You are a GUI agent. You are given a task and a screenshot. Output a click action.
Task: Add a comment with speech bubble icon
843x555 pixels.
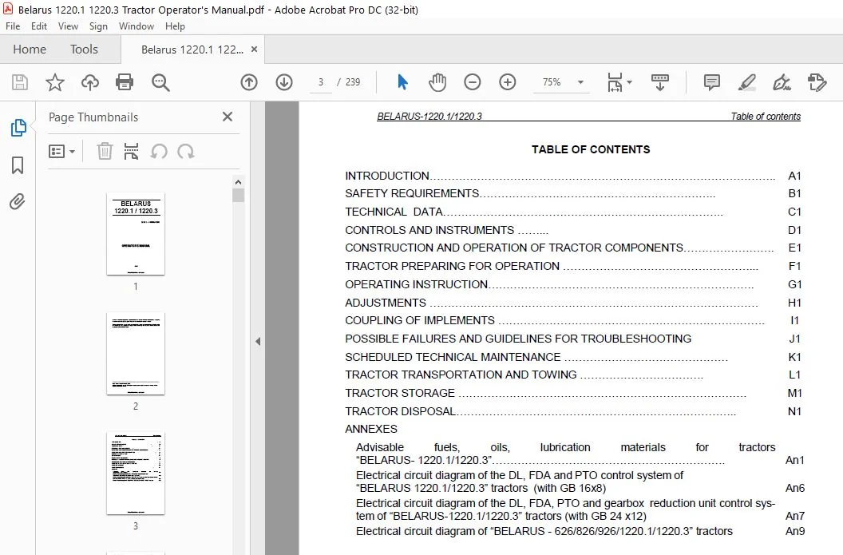coord(712,82)
